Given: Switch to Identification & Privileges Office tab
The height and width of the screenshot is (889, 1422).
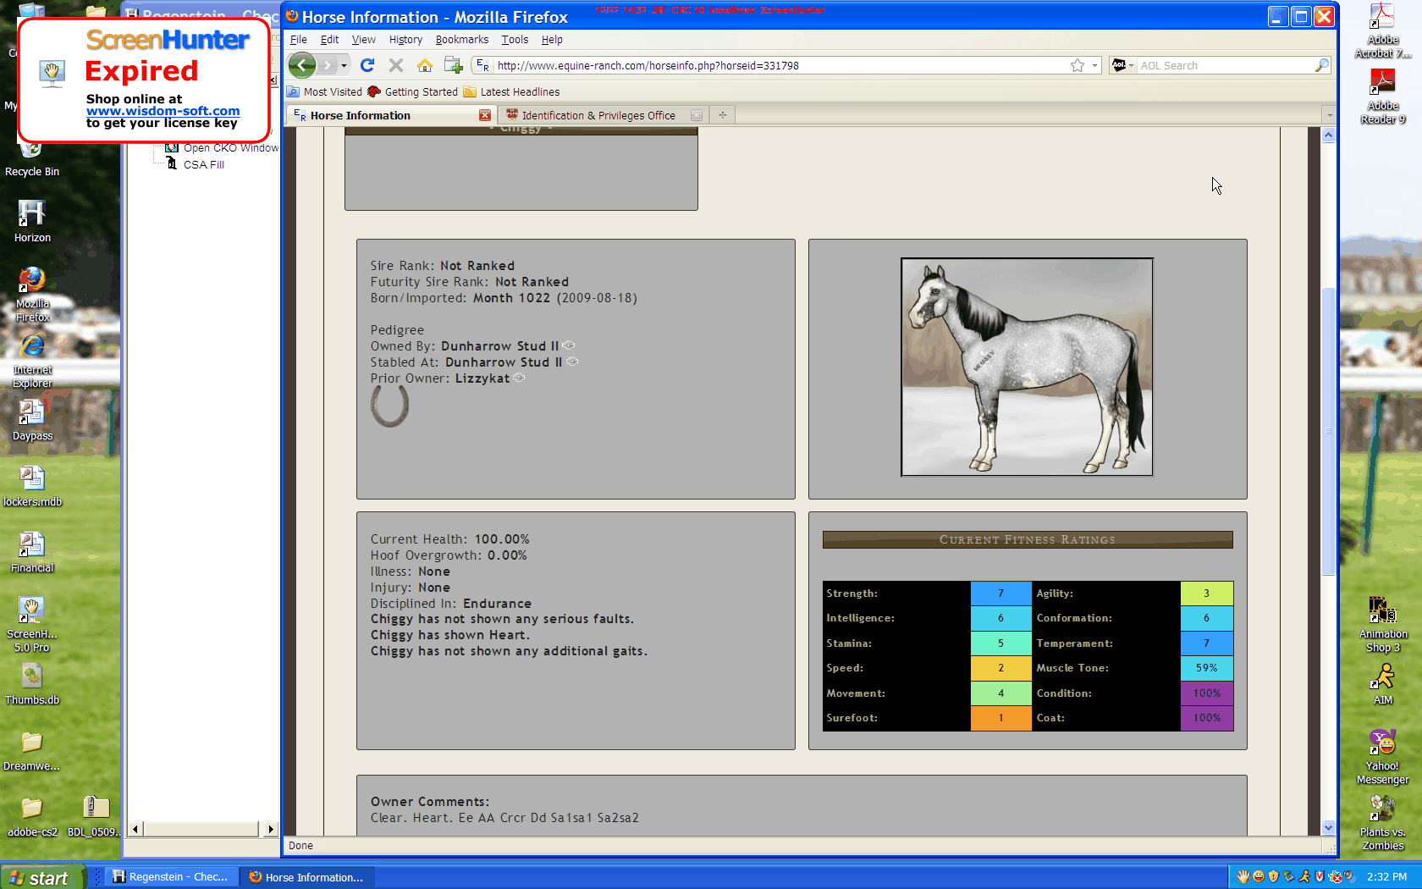Looking at the screenshot, I should [598, 116].
